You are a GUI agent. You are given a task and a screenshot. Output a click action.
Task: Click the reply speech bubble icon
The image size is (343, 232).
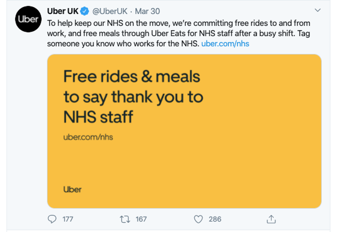52,219
